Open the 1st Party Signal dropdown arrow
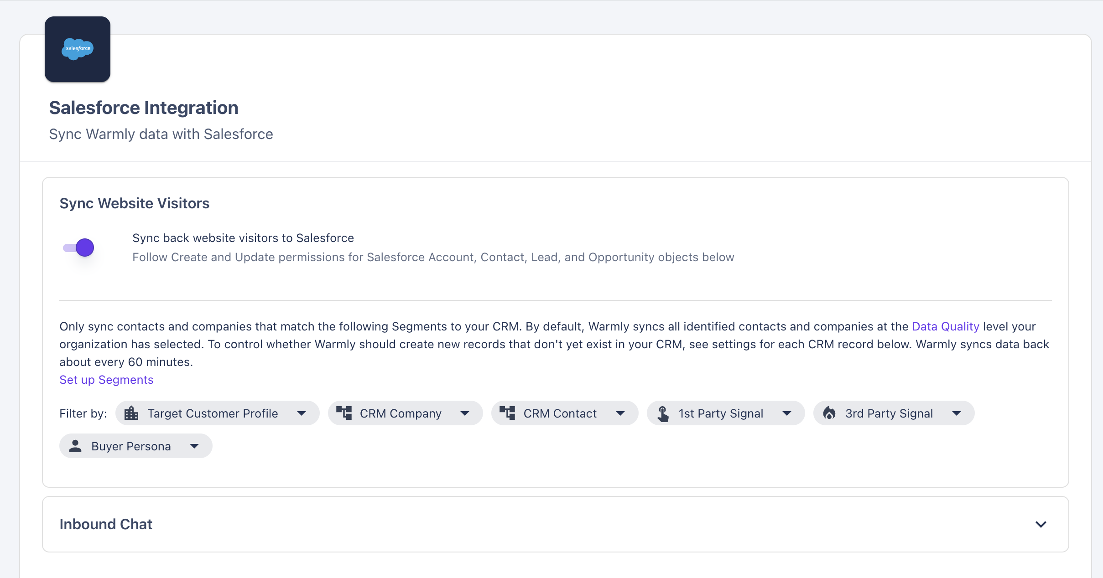The image size is (1103, 578). (x=787, y=413)
